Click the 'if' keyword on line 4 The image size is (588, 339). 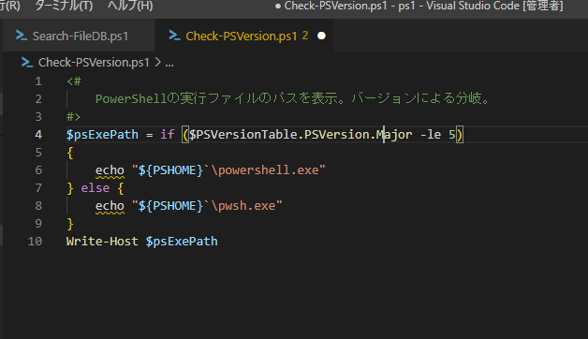coord(168,135)
